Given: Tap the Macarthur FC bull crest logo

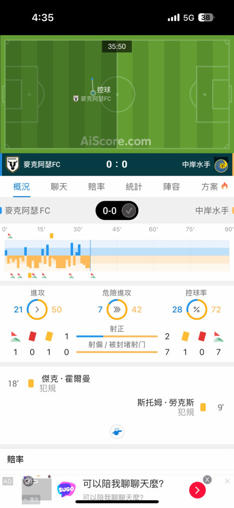Looking at the screenshot, I should (x=13, y=164).
